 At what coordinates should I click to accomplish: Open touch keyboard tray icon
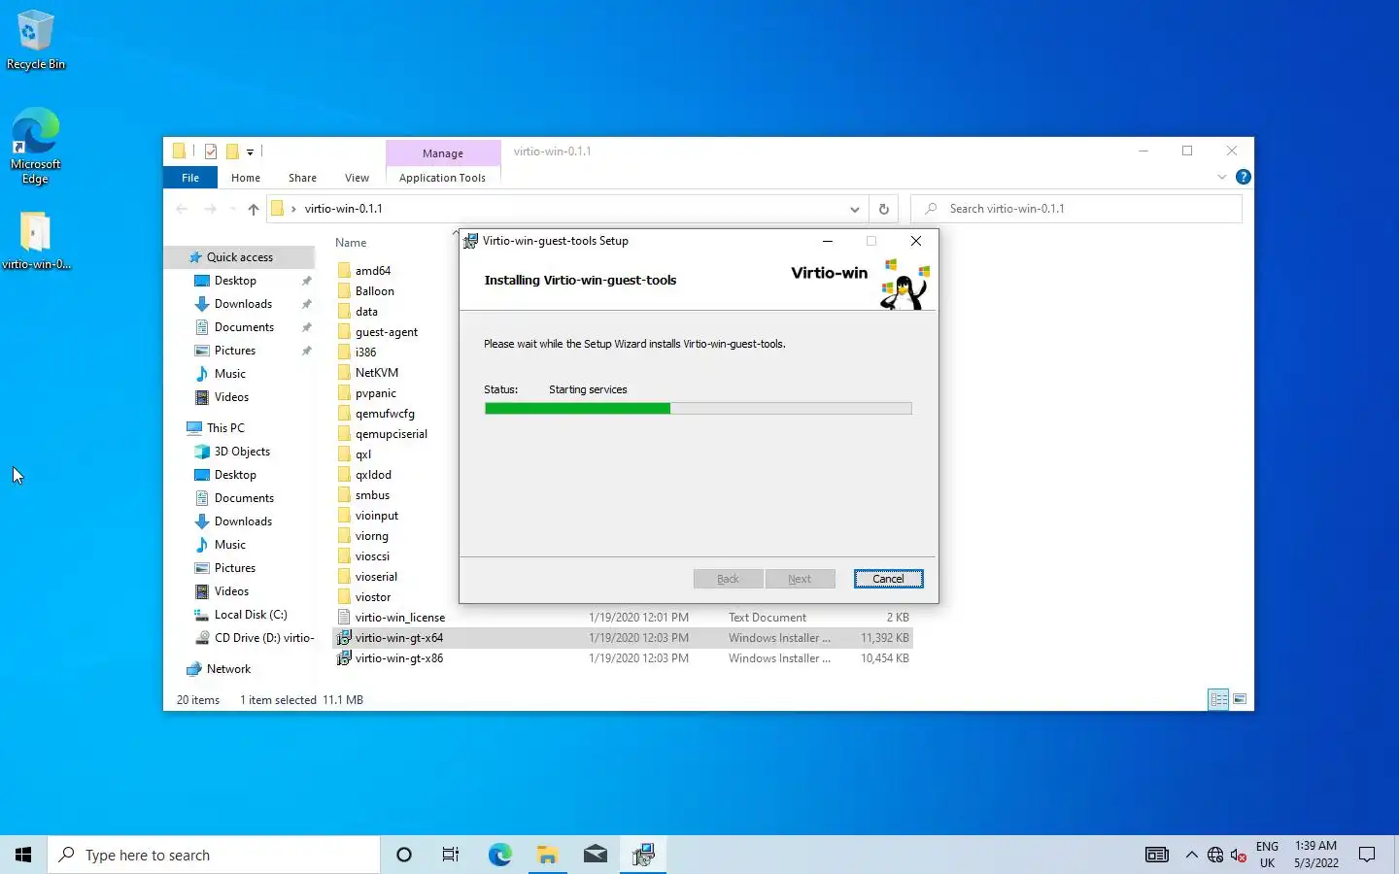(1157, 855)
